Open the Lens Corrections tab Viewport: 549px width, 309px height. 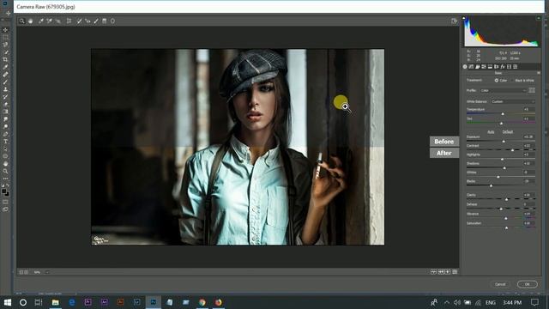click(496, 67)
